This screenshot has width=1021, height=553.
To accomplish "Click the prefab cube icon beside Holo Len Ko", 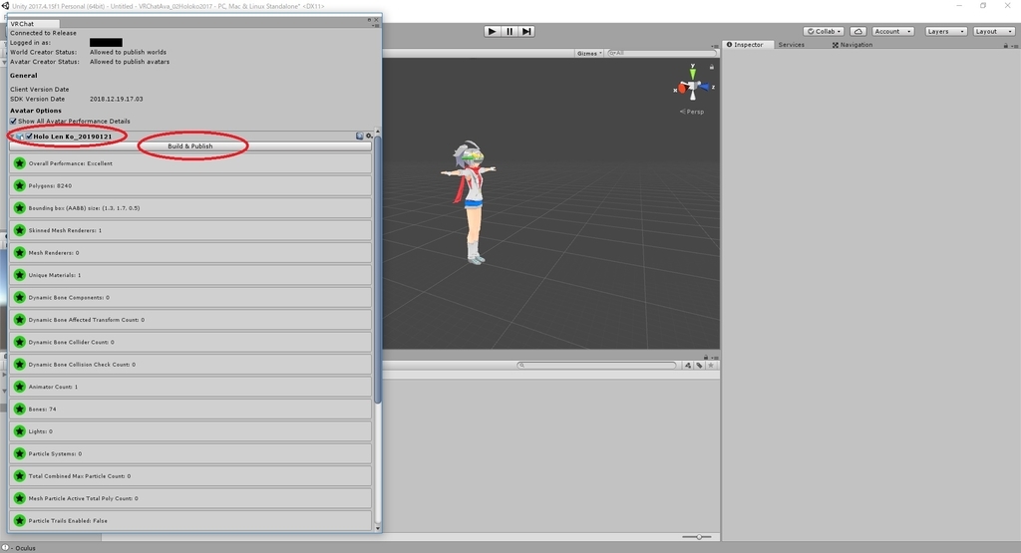I will (20, 137).
